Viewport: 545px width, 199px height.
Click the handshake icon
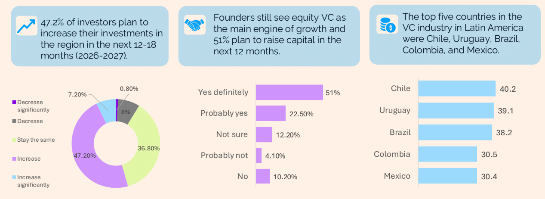[195, 25]
